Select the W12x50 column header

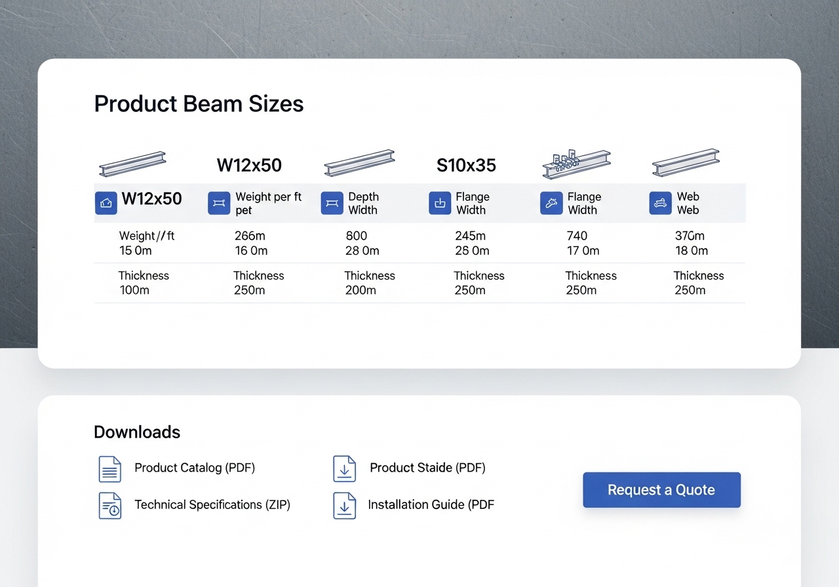(x=249, y=165)
